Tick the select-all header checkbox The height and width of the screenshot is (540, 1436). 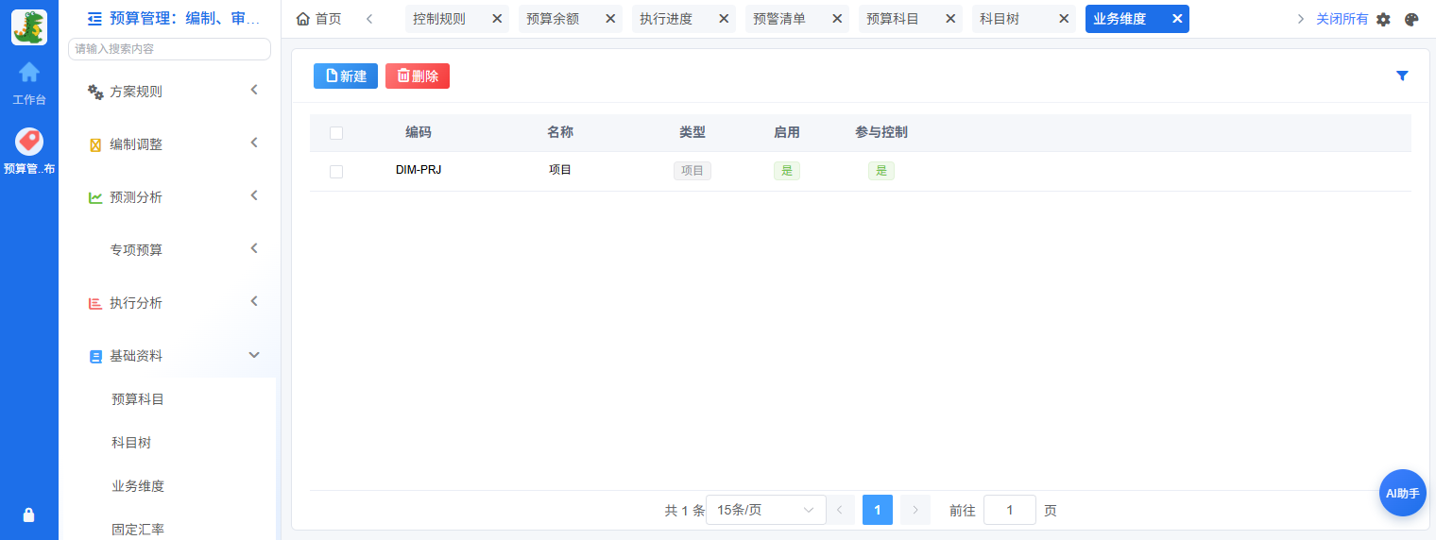coord(336,133)
